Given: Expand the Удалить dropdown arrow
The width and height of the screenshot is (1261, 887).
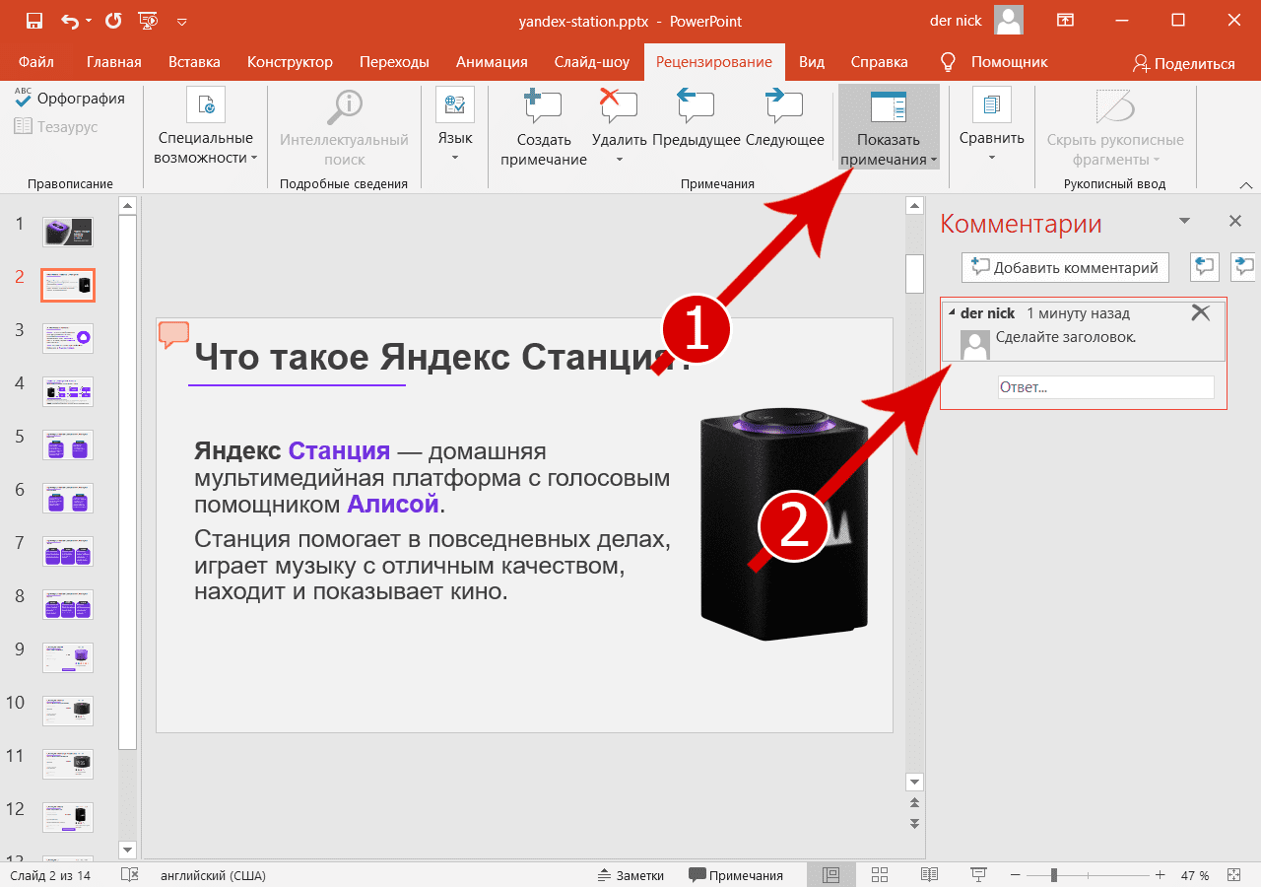Looking at the screenshot, I should click(620, 159).
